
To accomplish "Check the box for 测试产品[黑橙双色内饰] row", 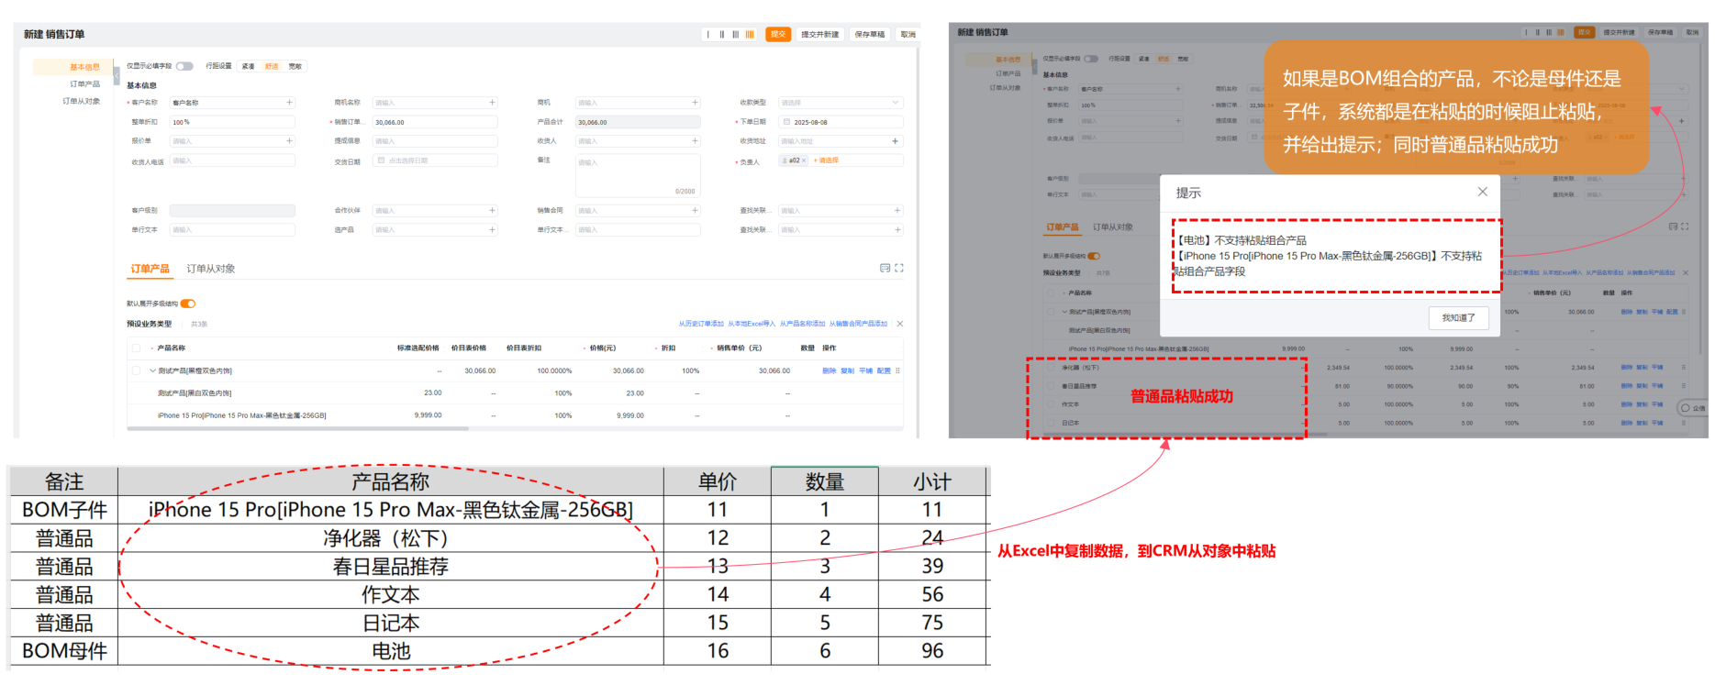I will point(137,371).
